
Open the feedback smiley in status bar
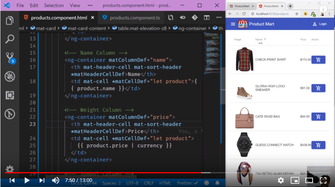(x=206, y=183)
